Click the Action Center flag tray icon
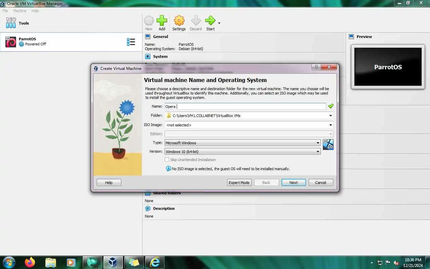This screenshot has width=430, height=269. coord(388,263)
